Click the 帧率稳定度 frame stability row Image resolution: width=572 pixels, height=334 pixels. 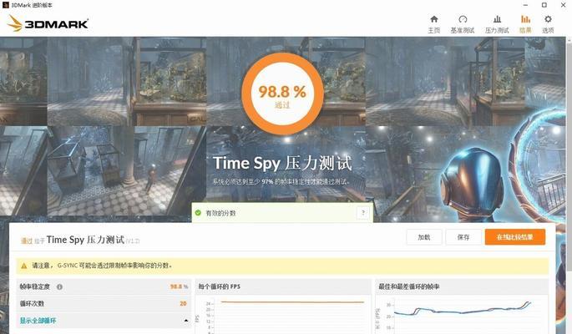pos(104,286)
